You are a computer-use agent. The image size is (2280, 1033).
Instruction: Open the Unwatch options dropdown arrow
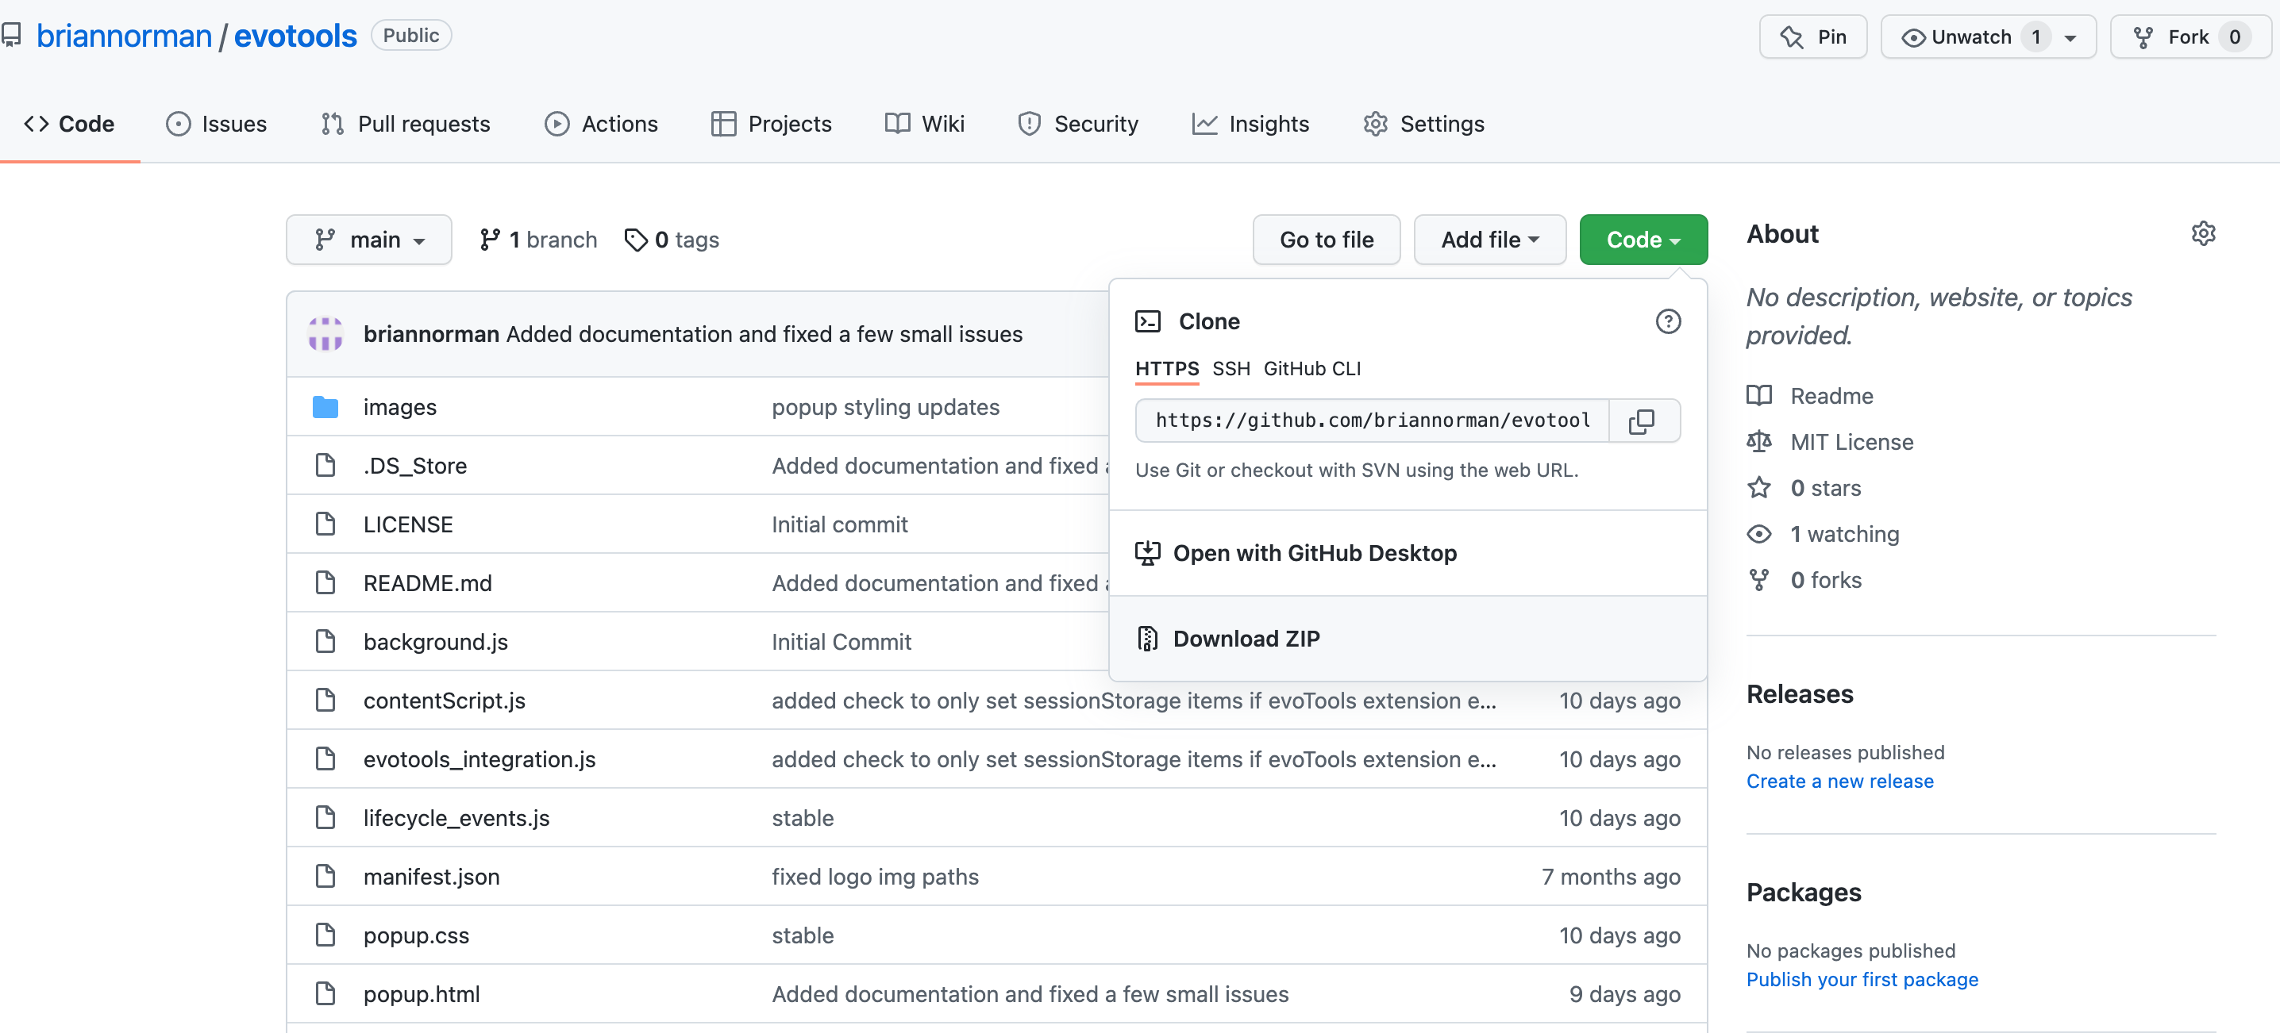(2070, 38)
